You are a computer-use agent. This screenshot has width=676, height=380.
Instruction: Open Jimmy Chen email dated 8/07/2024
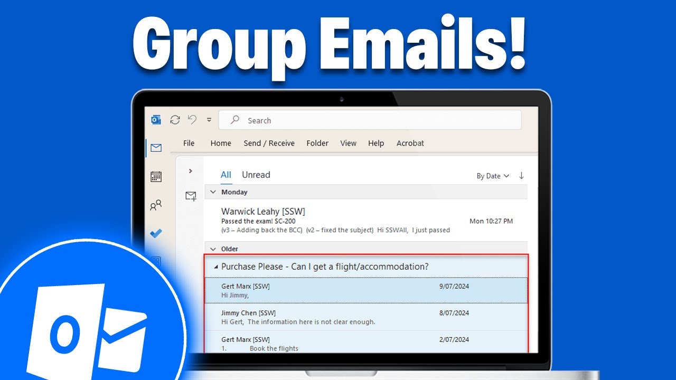point(366,317)
